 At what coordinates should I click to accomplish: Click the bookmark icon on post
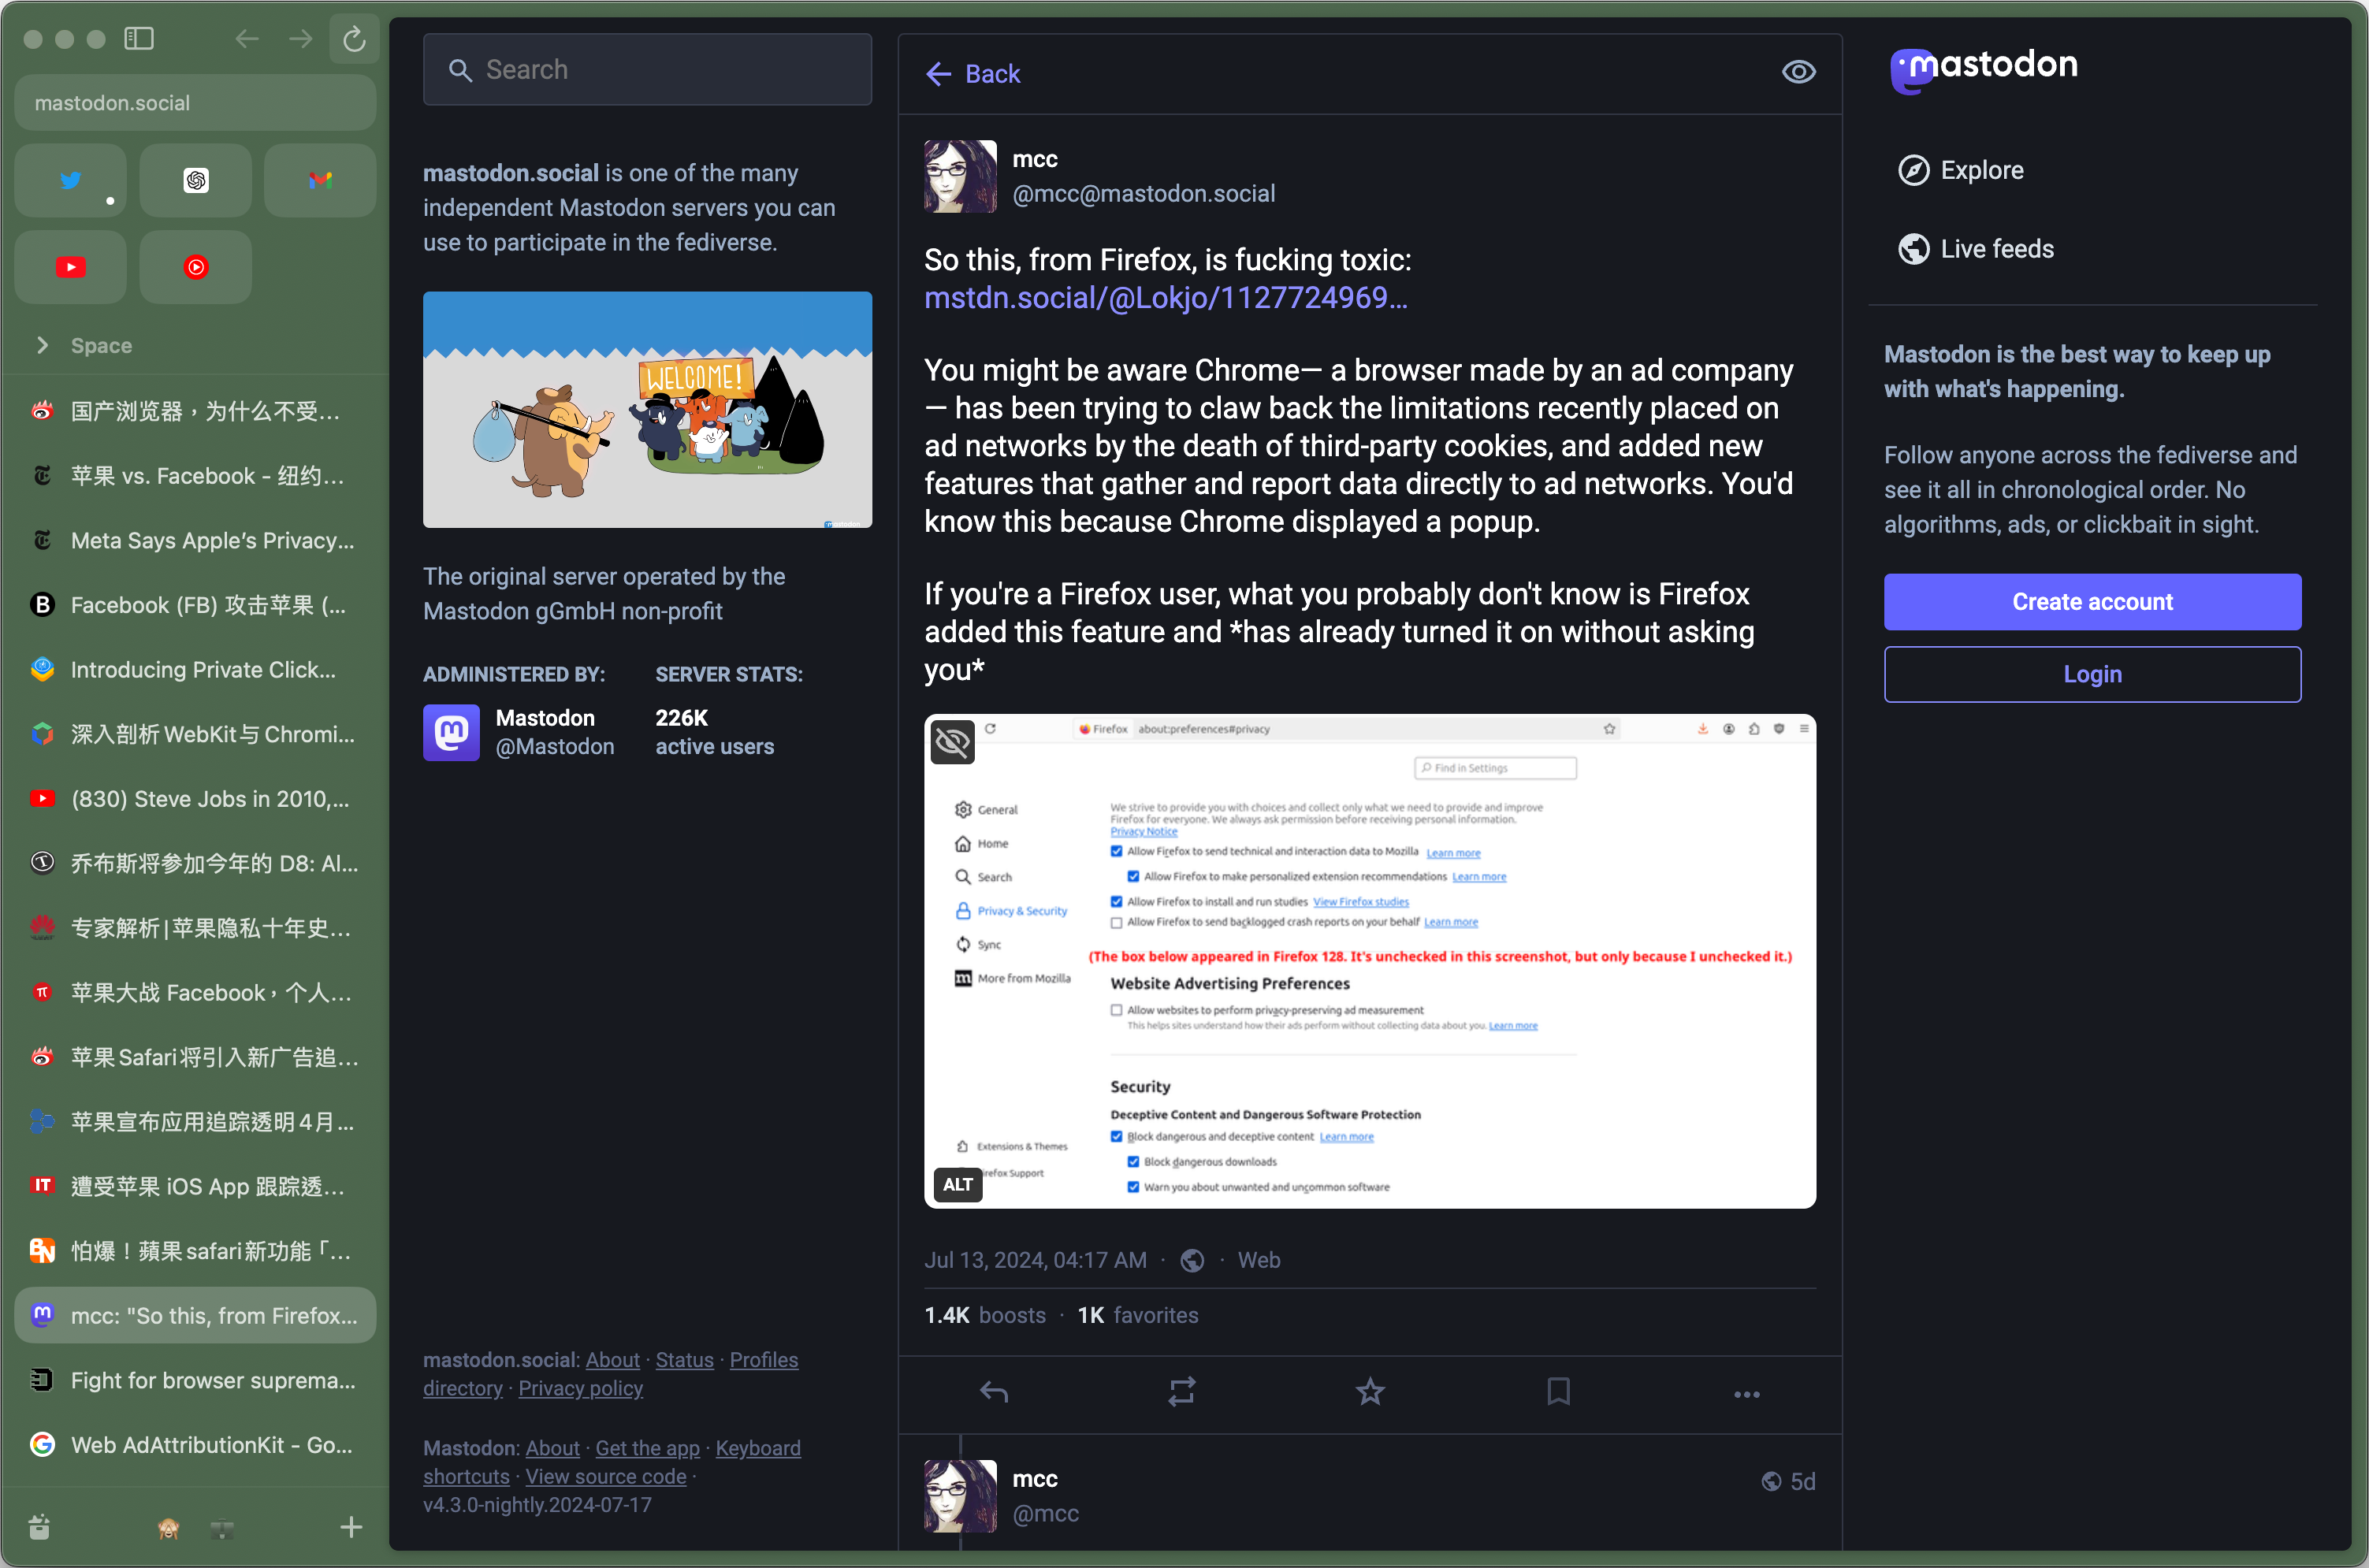(1557, 1392)
